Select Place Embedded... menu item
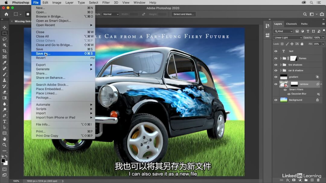Image resolution: width=326 pixels, height=183 pixels. click(63, 89)
